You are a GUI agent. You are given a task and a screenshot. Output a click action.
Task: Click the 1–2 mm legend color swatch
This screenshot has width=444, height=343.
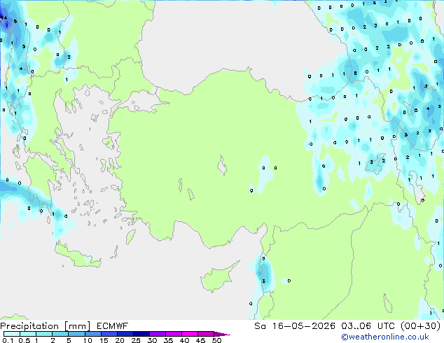(x=44, y=334)
